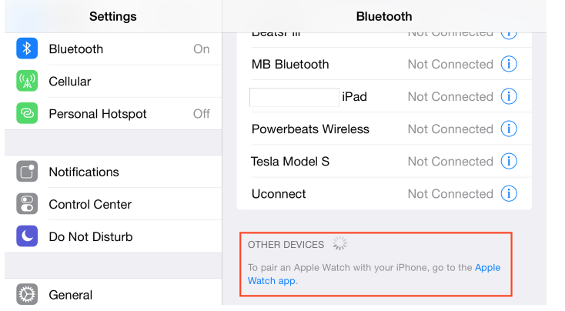Tap the Bluetooth icon in the sidebar
The image size is (565, 311).
click(x=27, y=49)
